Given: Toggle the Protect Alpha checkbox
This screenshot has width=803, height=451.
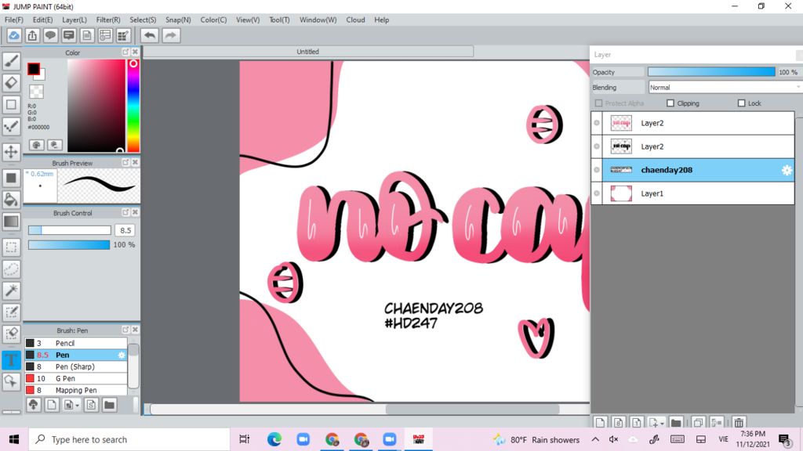Looking at the screenshot, I should 598,103.
